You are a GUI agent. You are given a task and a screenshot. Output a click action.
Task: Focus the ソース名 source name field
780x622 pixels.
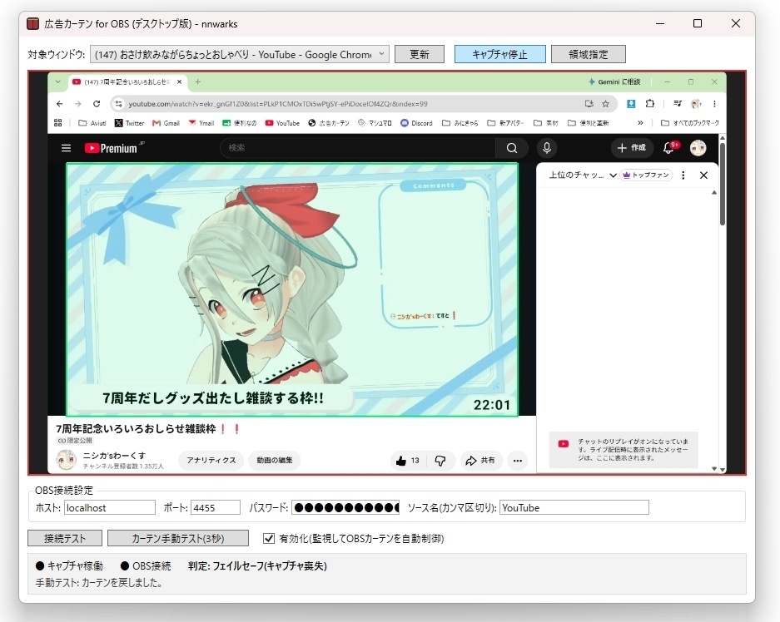click(574, 507)
